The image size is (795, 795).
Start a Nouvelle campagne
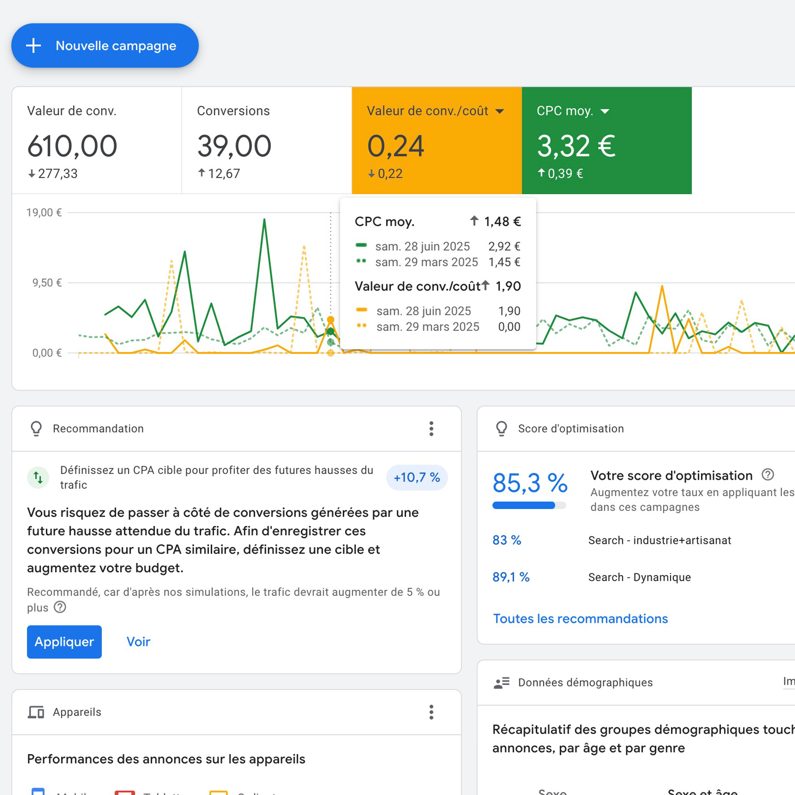105,46
